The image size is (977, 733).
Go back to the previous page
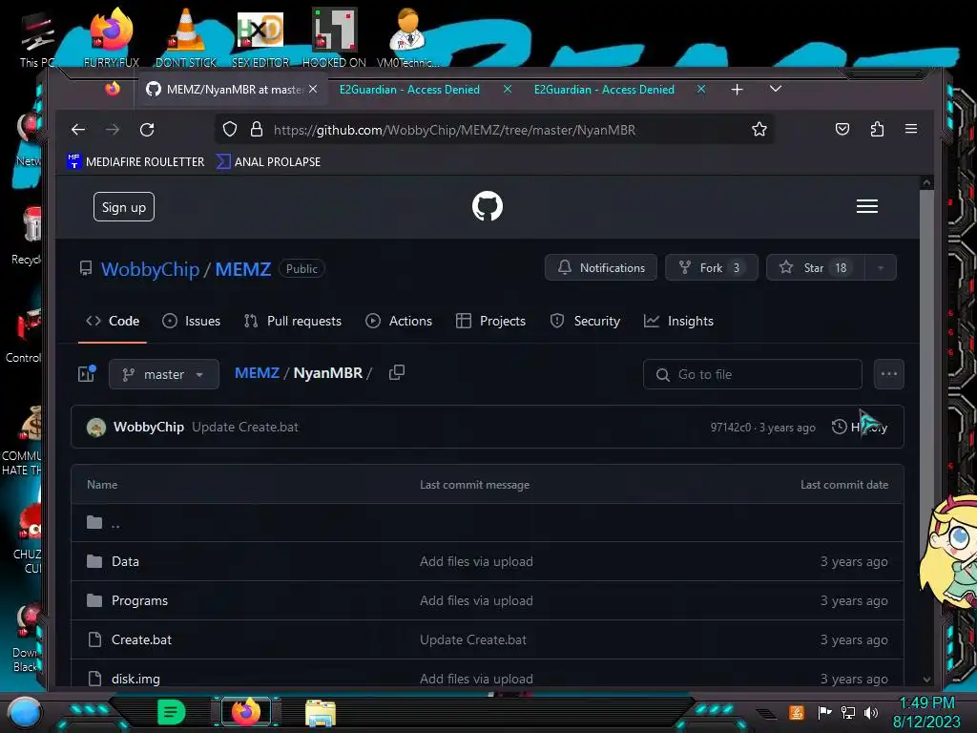click(78, 130)
